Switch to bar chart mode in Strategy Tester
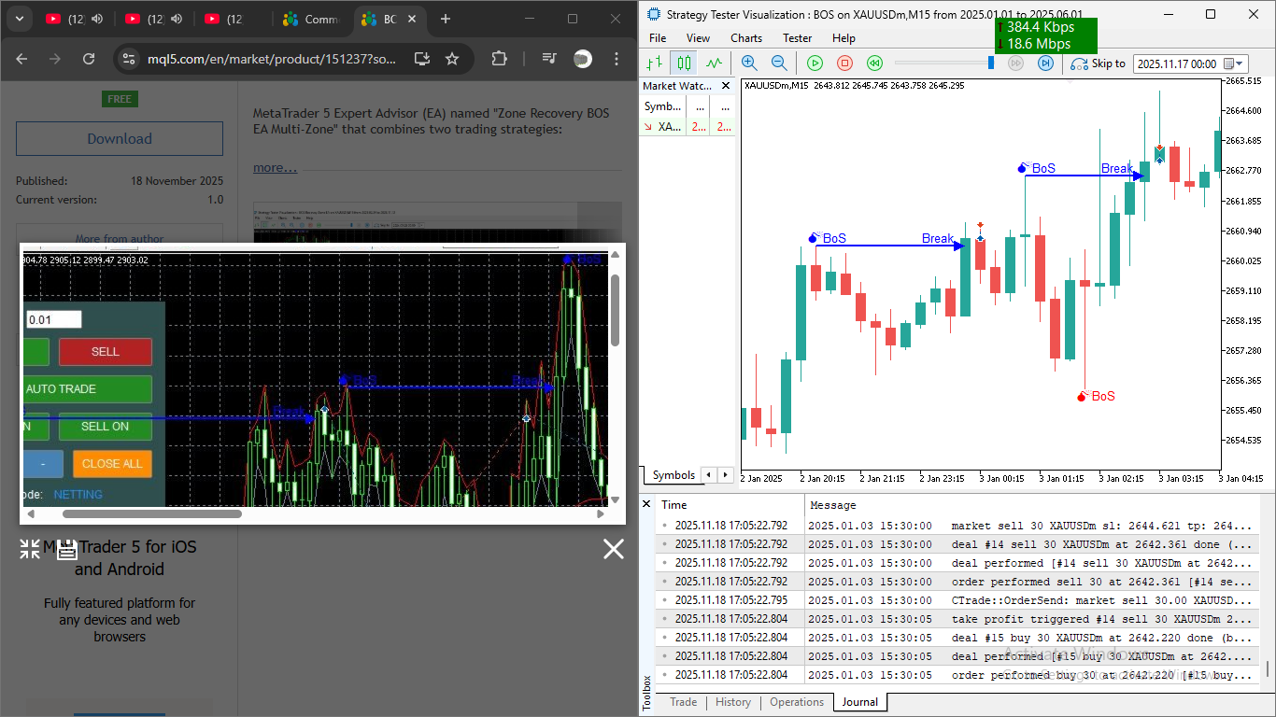 pos(655,63)
